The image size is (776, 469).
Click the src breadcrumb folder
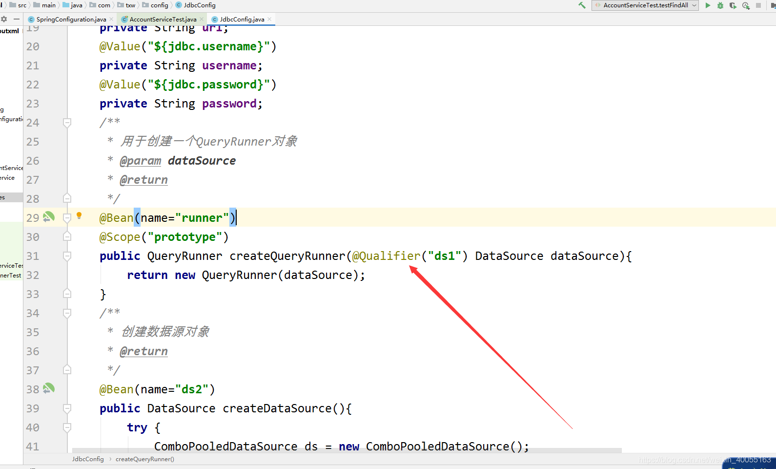coord(18,5)
